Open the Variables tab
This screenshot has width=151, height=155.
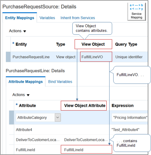click(47, 18)
